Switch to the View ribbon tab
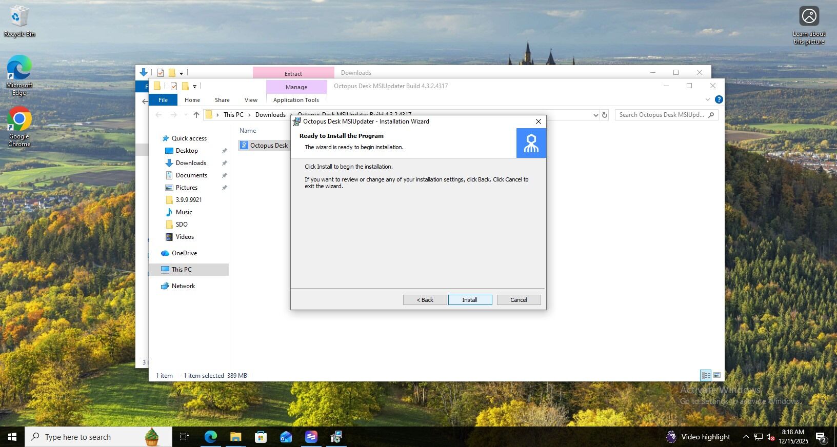 click(x=251, y=100)
